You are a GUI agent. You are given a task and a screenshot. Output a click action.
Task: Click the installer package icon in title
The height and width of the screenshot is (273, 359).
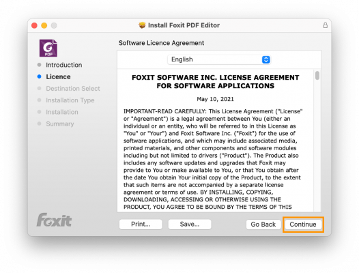click(142, 25)
